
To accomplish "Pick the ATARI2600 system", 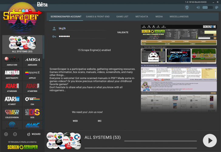I will 12,87.
